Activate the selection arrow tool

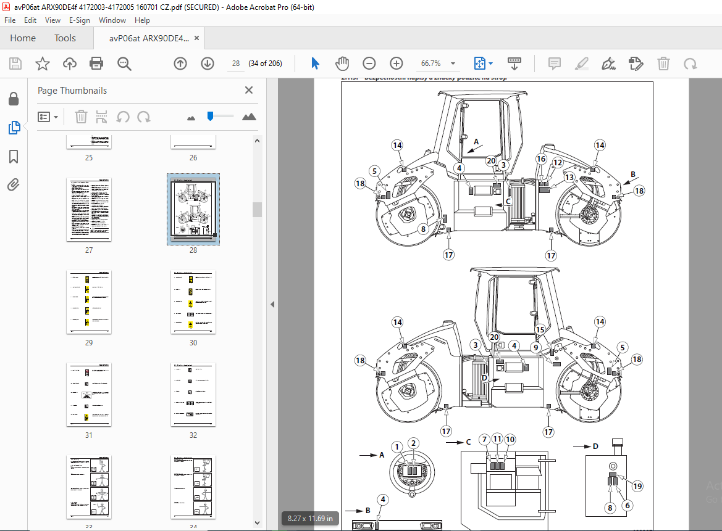315,64
